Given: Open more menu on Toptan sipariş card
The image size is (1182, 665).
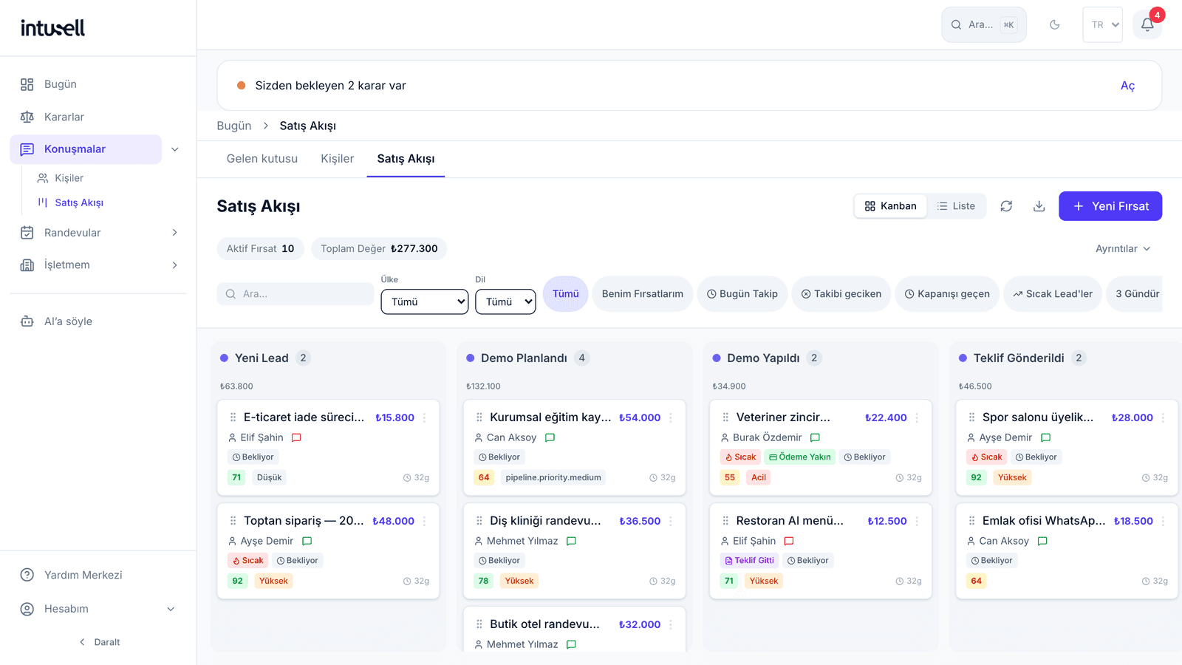Looking at the screenshot, I should [x=425, y=521].
